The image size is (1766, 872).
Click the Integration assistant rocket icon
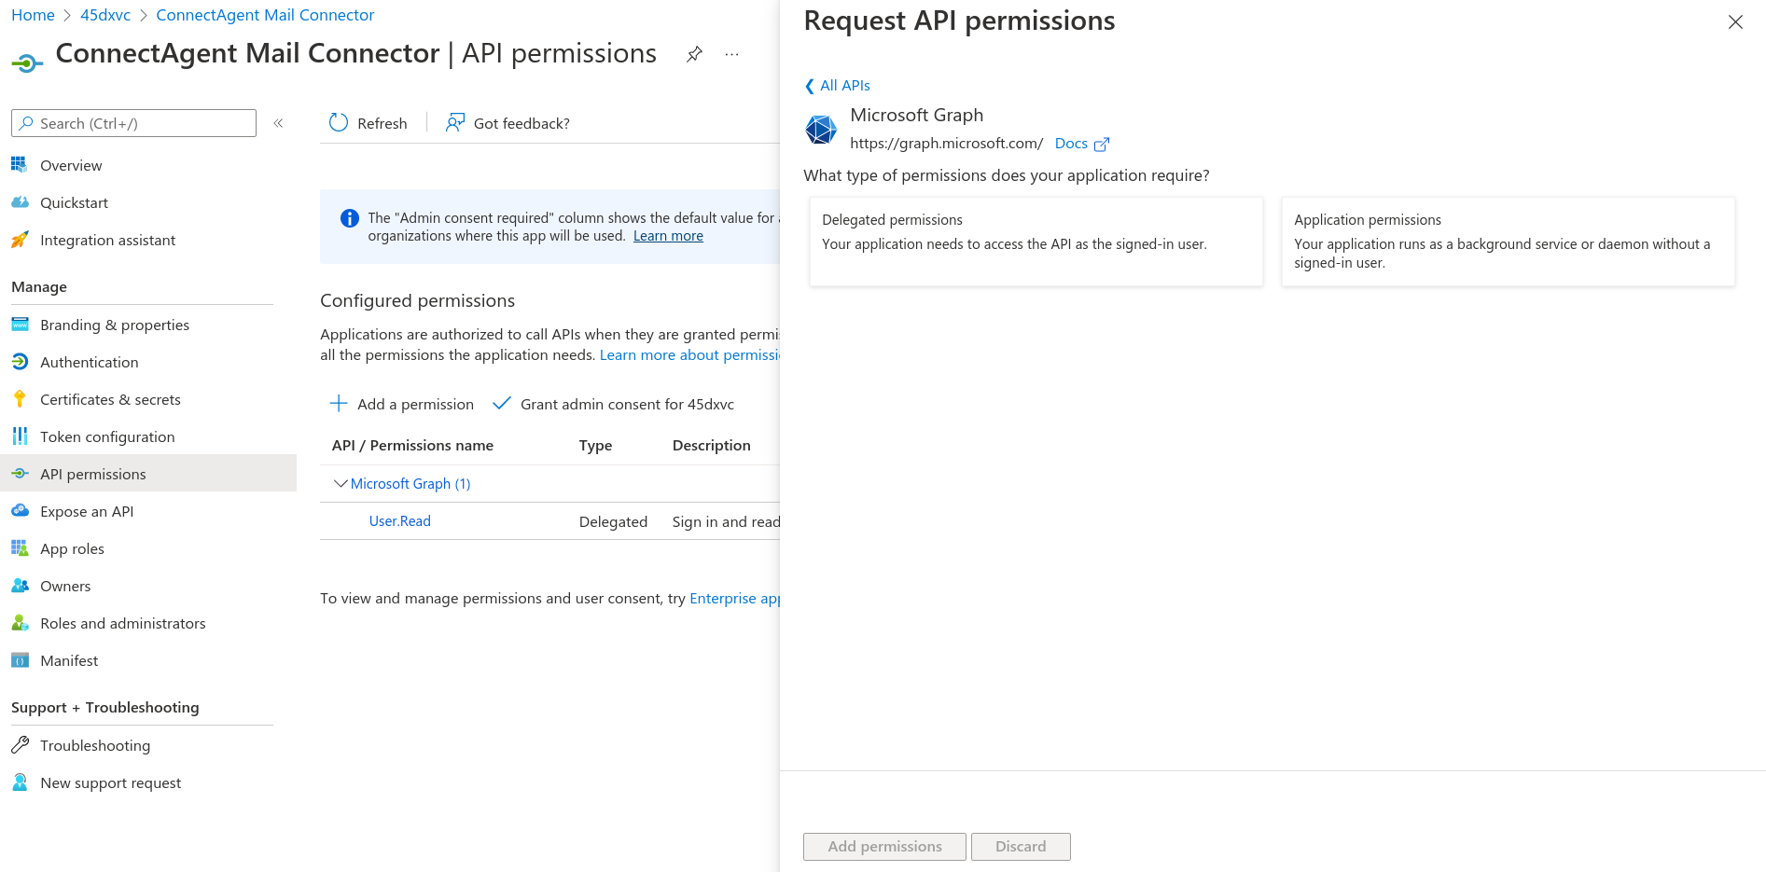[20, 240]
